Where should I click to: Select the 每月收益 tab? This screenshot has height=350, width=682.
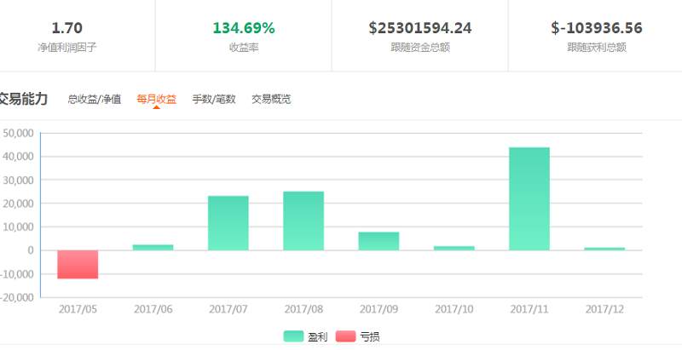click(156, 100)
